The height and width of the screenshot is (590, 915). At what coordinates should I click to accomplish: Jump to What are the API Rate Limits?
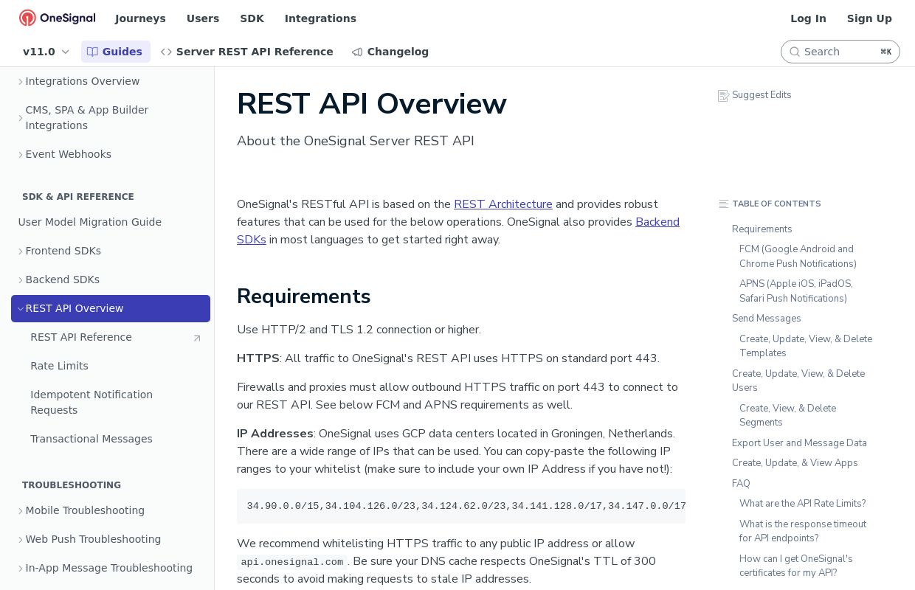click(803, 504)
